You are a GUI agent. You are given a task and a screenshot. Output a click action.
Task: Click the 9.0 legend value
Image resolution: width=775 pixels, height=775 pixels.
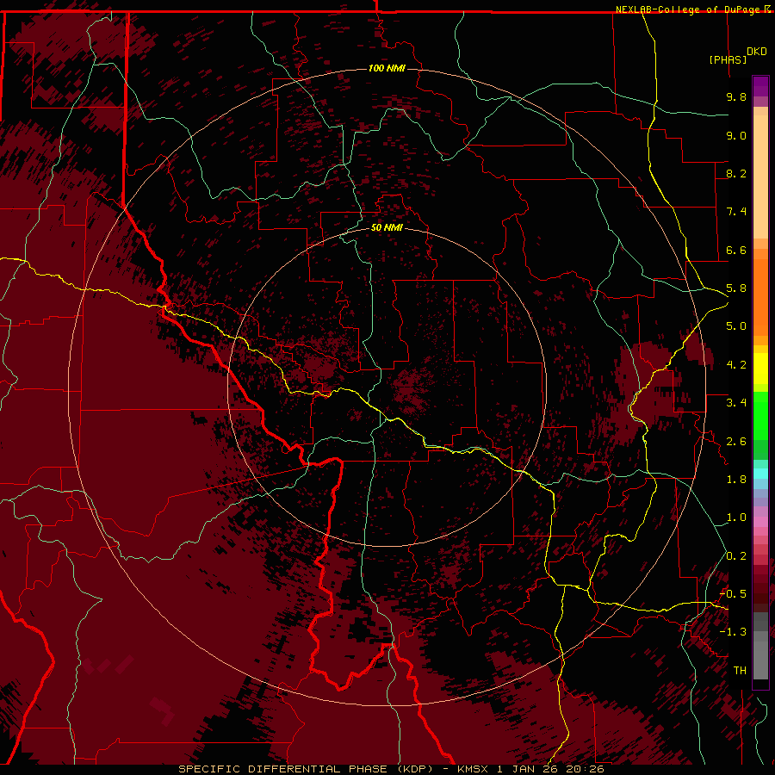tap(736, 135)
